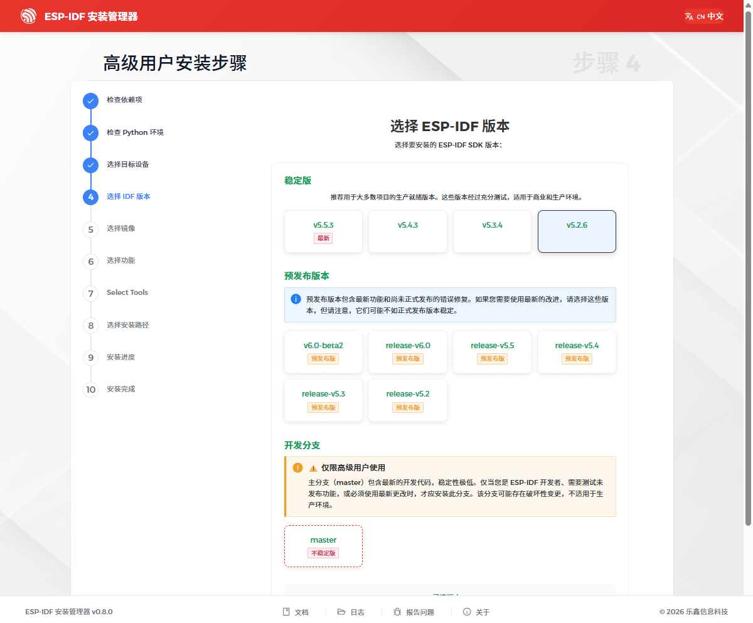753x623 pixels.
Task: Click the 检查依赖项 step label
Action: click(x=124, y=100)
